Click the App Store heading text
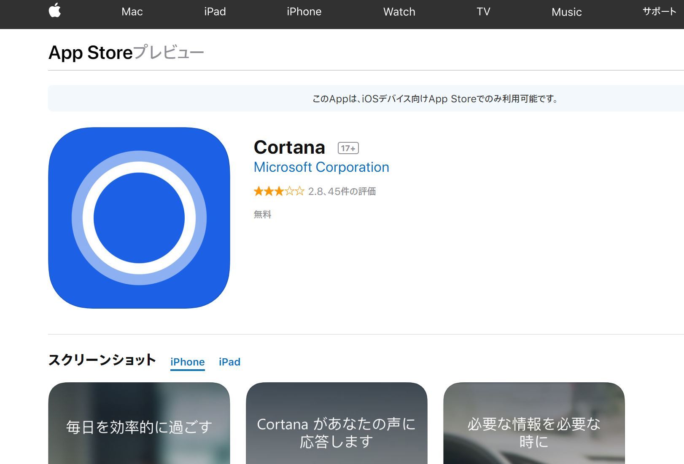 pyautogui.click(x=91, y=53)
